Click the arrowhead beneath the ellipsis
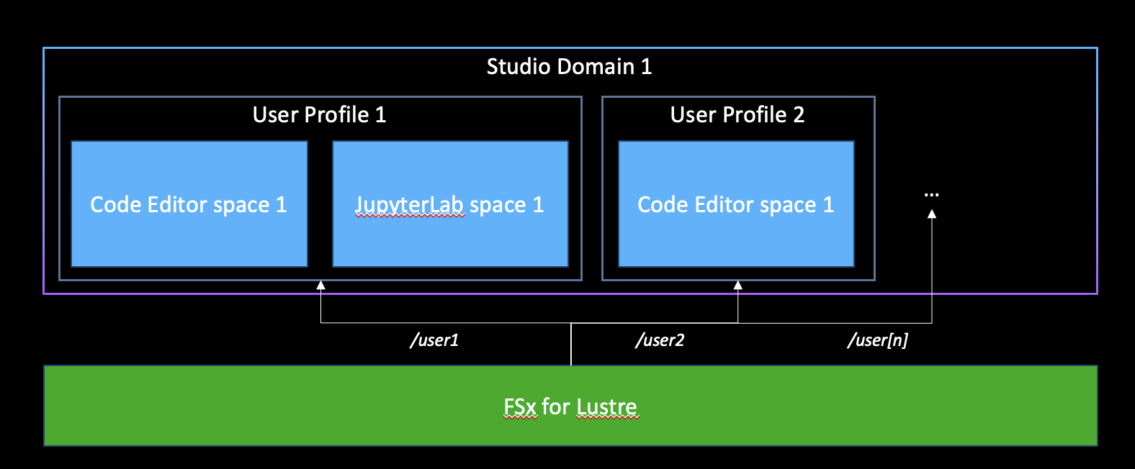Viewport: 1135px width, 469px height. coord(932,214)
